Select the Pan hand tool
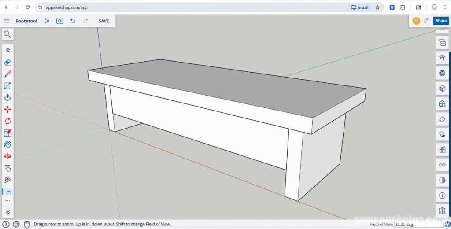 [8, 168]
